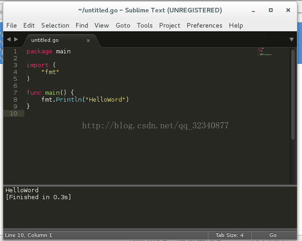Change Tab Size: 4 in status bar
This screenshot has width=302, height=241.
[229, 235]
